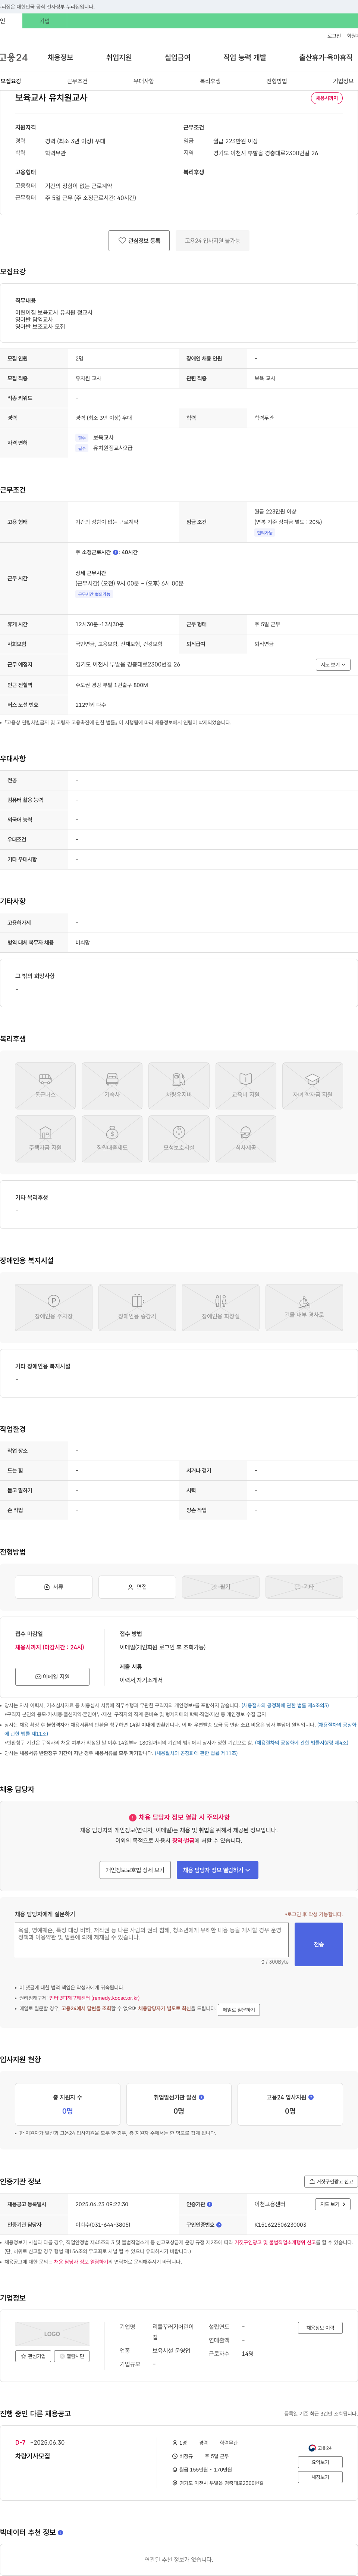
Task: Click the 기타 screening method icon
Action: tap(304, 1587)
